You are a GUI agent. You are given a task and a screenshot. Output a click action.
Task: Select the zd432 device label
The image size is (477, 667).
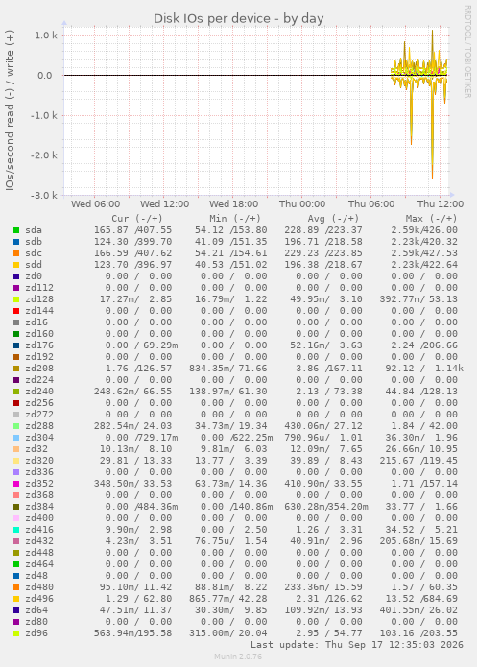coord(39,541)
